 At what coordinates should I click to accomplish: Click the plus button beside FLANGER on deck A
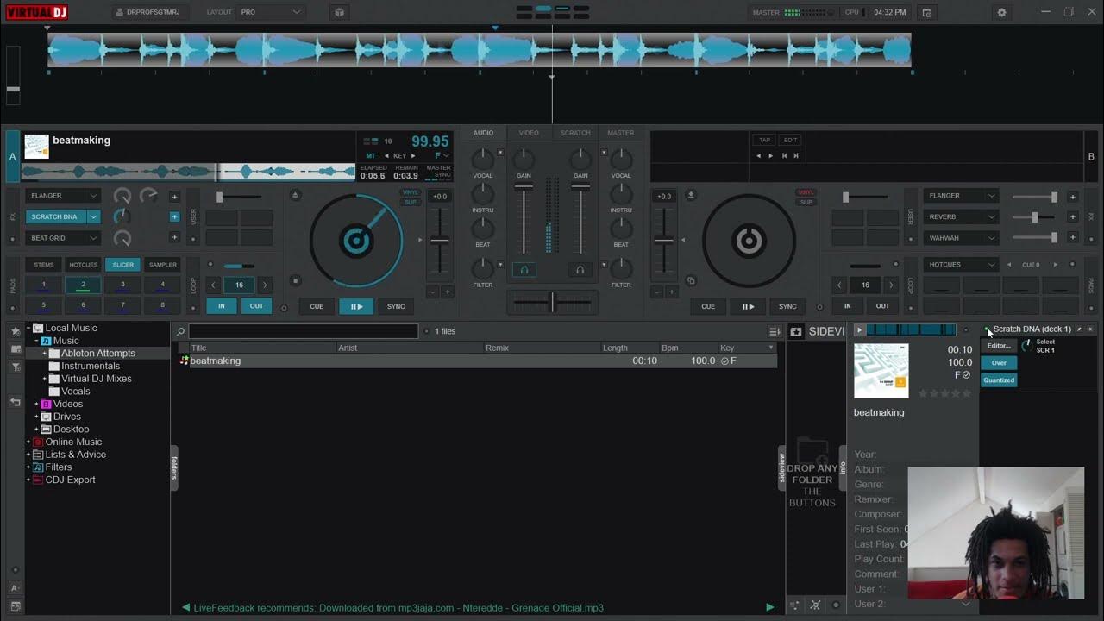[174, 196]
